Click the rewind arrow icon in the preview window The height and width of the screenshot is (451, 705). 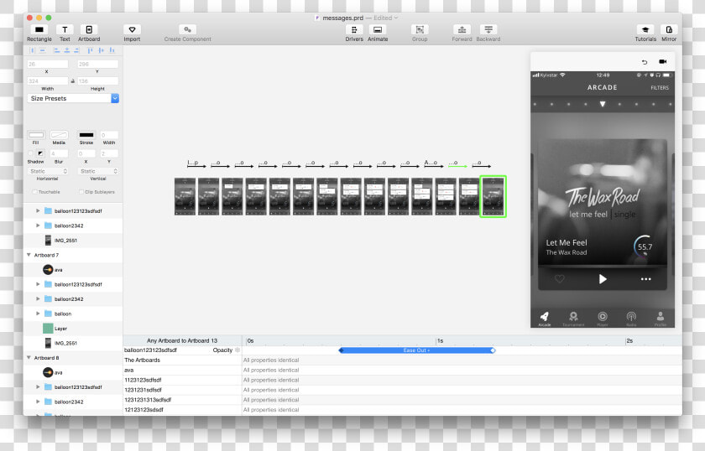pyautogui.click(x=645, y=62)
